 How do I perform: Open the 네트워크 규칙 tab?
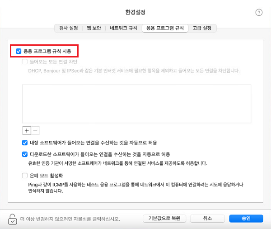click(123, 28)
